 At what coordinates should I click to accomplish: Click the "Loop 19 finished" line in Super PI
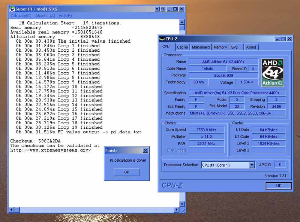pyautogui.click(x=59, y=127)
